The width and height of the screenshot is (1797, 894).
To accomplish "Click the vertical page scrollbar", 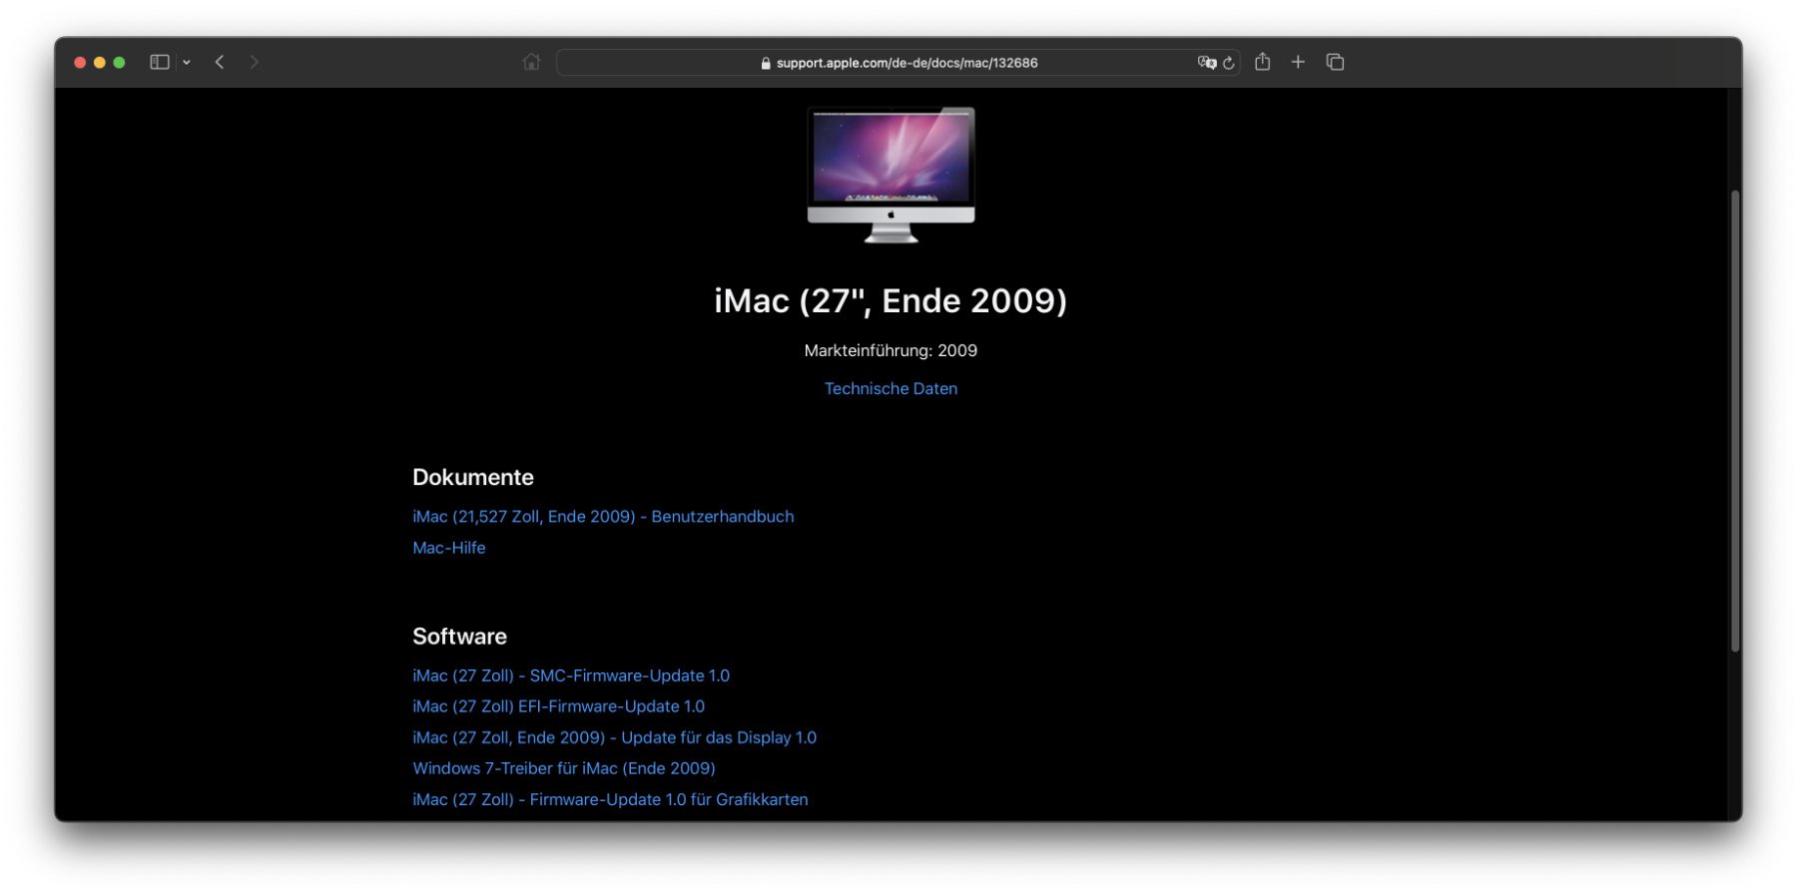I will click(x=1735, y=419).
